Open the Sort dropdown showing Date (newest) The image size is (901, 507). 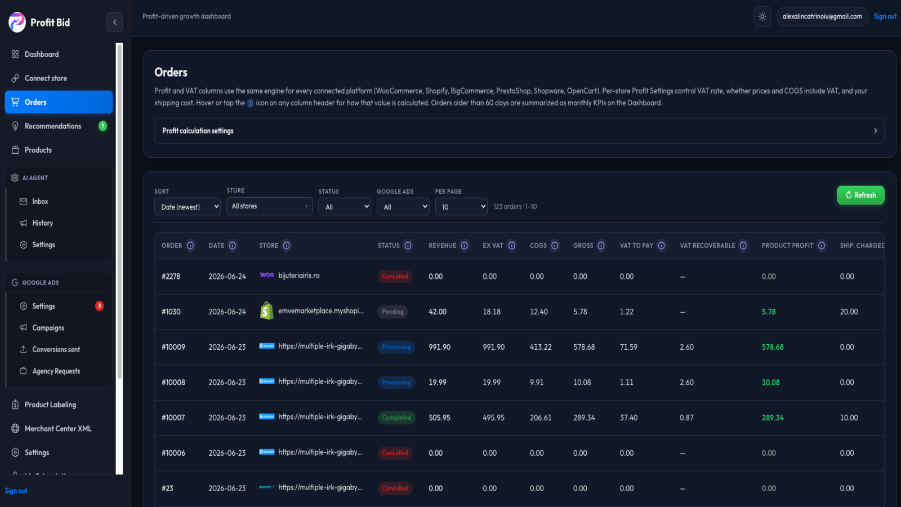(188, 207)
